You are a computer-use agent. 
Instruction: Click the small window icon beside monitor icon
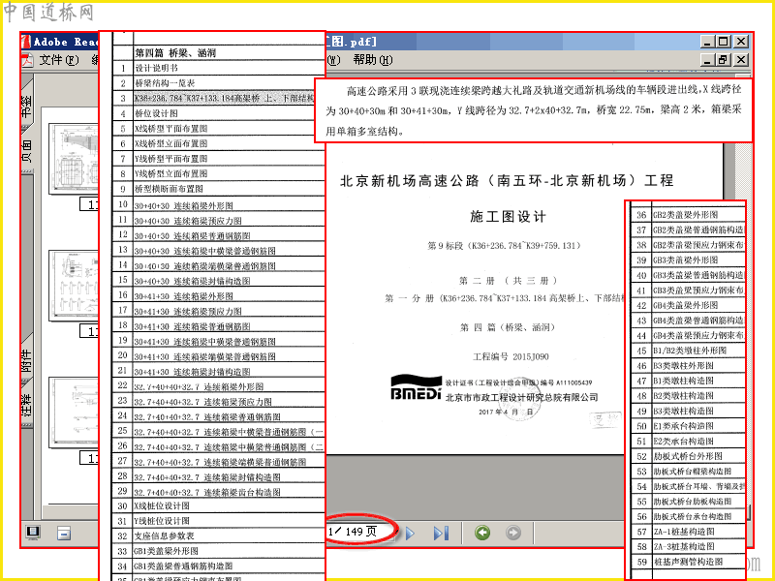pyautogui.click(x=64, y=534)
